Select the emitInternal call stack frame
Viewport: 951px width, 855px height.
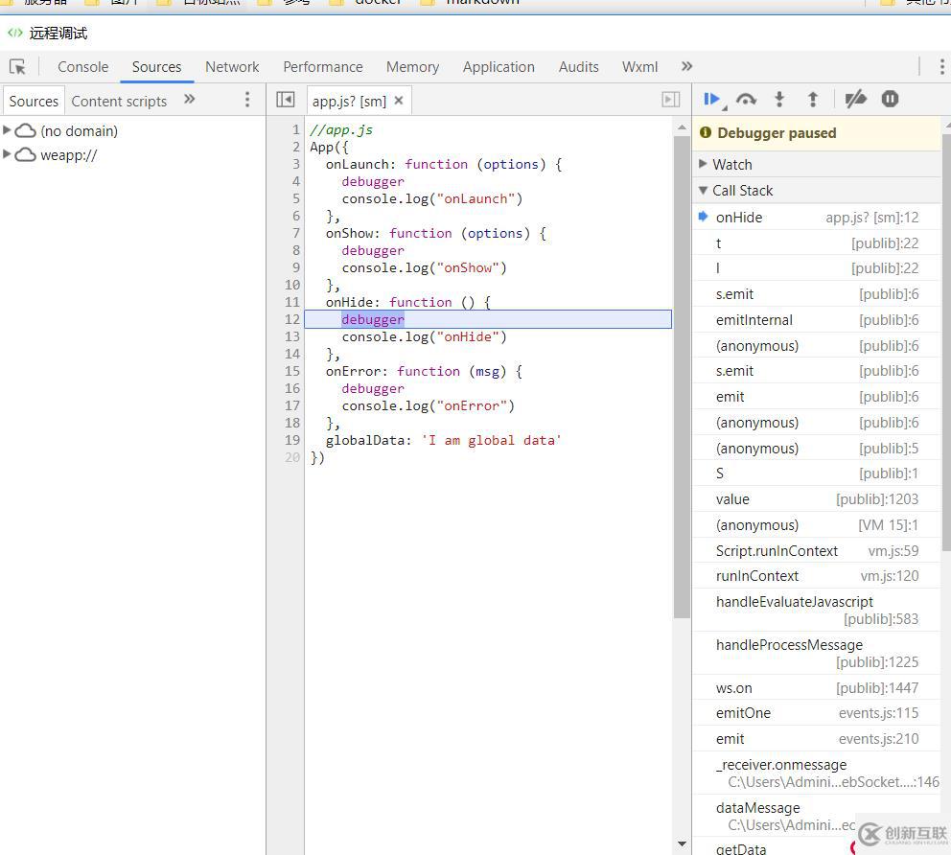point(754,320)
